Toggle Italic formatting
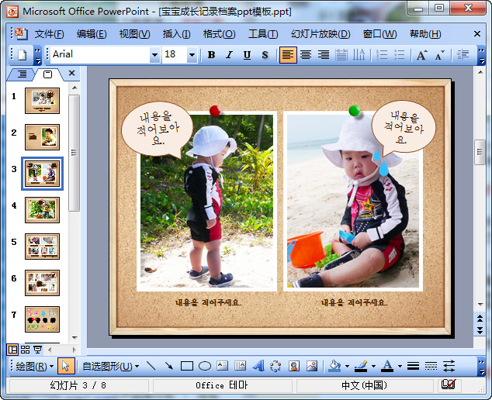492x400 pixels. [x=229, y=55]
